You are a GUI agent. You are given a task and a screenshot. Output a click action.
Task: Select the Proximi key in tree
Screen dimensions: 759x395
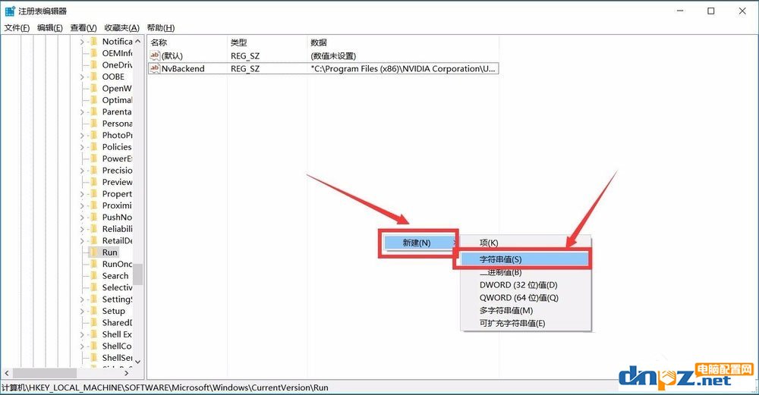(117, 205)
